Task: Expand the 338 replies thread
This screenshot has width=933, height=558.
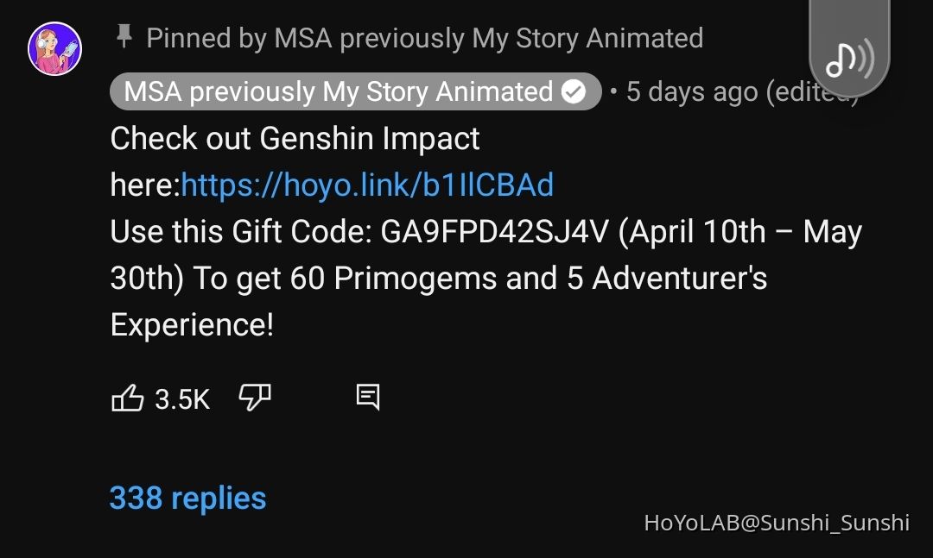Action: (x=187, y=498)
